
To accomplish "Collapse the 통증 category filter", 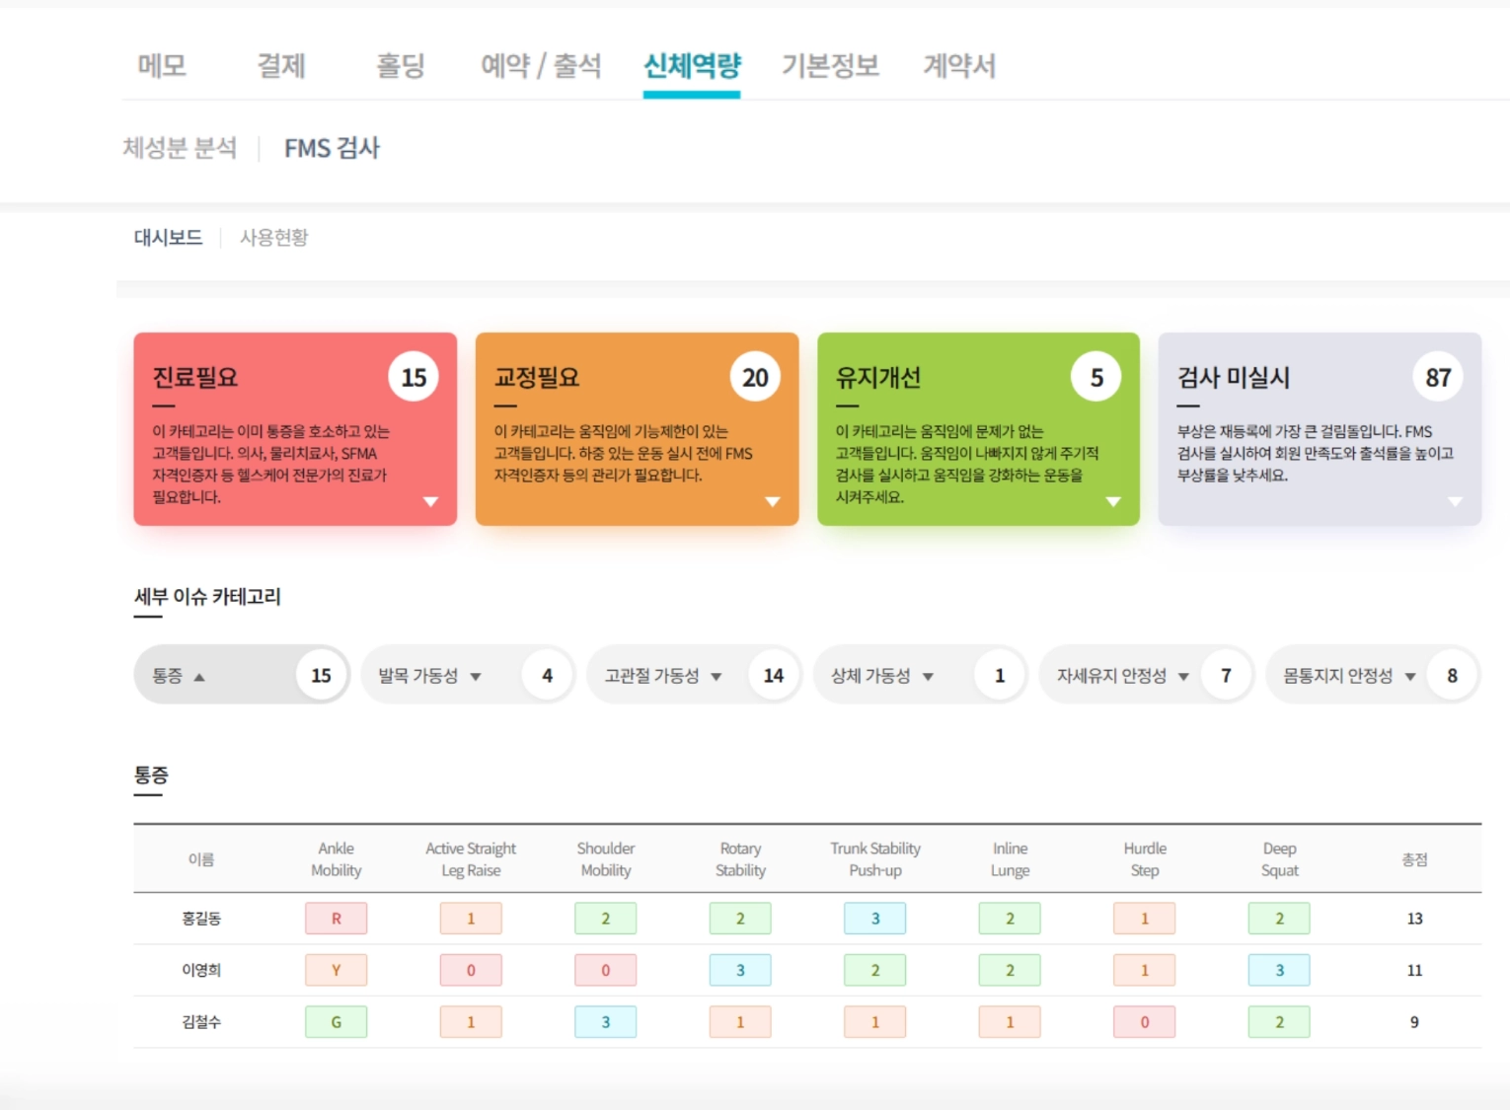I will click(x=242, y=675).
